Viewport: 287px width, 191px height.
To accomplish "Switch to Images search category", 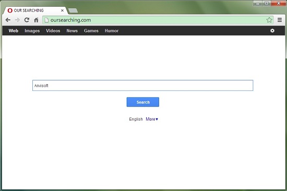I will coord(32,31).
